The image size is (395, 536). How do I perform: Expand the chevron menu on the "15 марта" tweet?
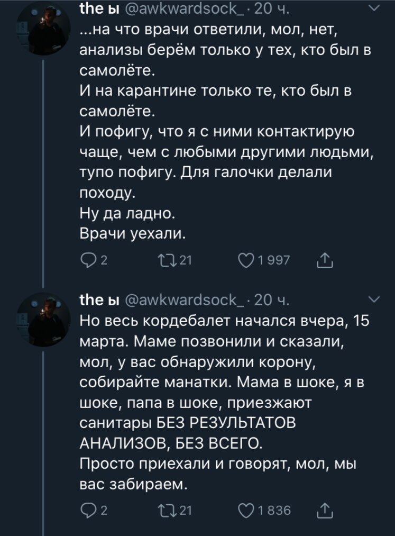pos(372,299)
